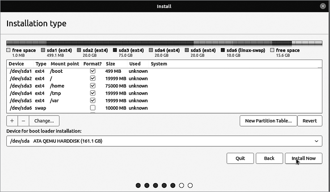The height and width of the screenshot is (192, 330).
Task: Click the sda3 legend color swatch
Action: click(x=115, y=50)
